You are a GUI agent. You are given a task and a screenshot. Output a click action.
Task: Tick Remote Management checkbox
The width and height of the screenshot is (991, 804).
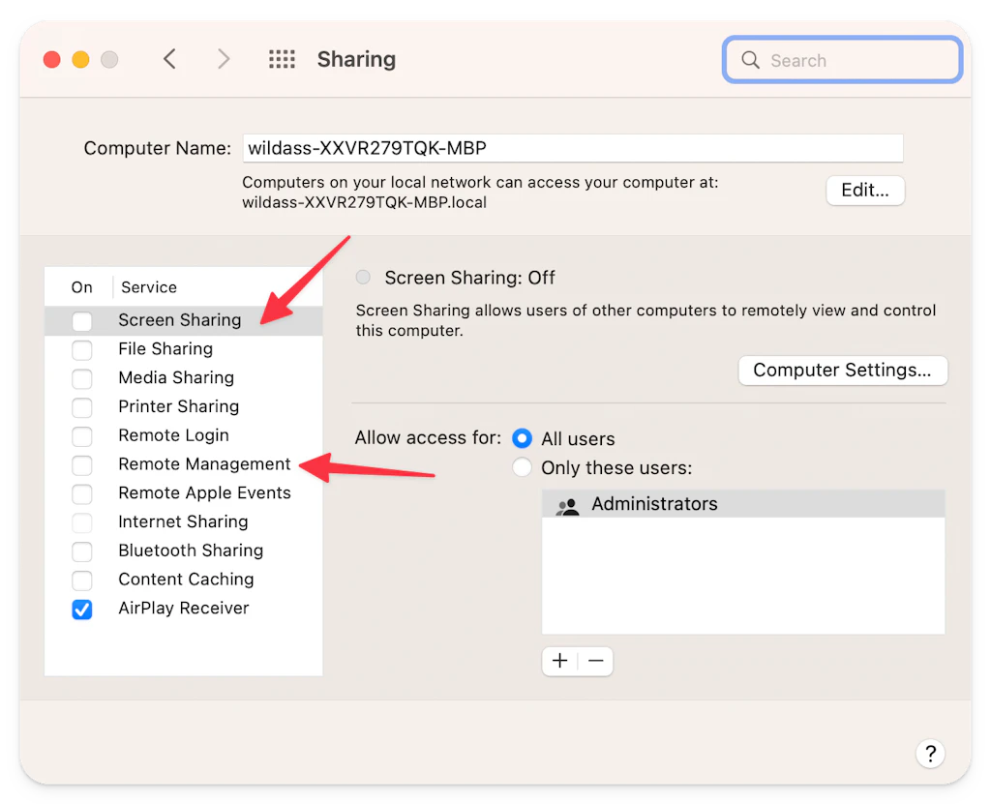click(82, 465)
